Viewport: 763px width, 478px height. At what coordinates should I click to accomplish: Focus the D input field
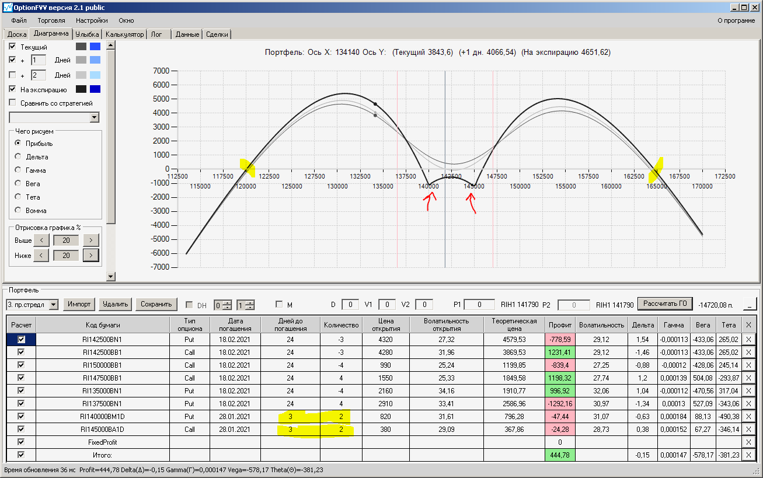(350, 304)
